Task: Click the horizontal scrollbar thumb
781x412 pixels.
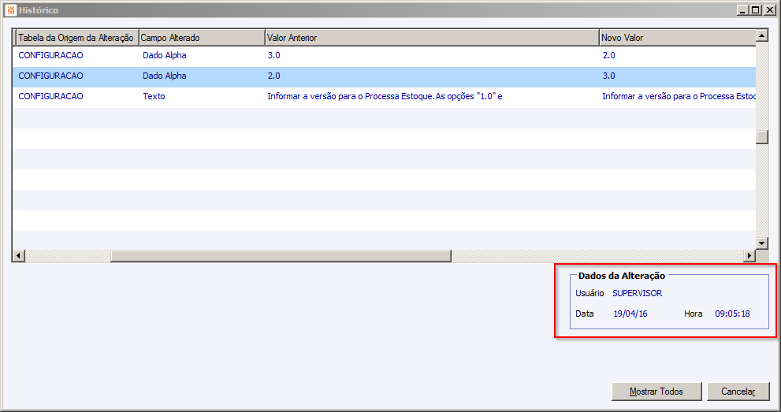Action: 281,256
